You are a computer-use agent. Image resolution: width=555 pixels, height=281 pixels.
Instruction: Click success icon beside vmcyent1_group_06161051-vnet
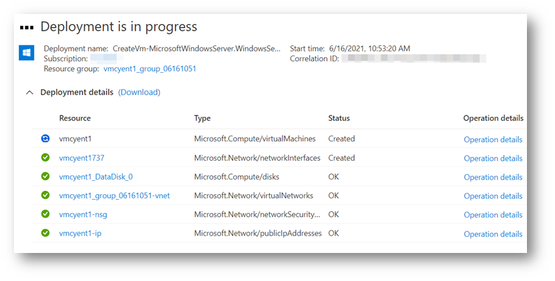[x=45, y=196]
